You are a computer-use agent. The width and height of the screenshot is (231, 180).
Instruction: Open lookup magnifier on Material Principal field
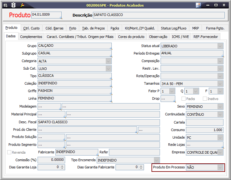(x=65, y=117)
